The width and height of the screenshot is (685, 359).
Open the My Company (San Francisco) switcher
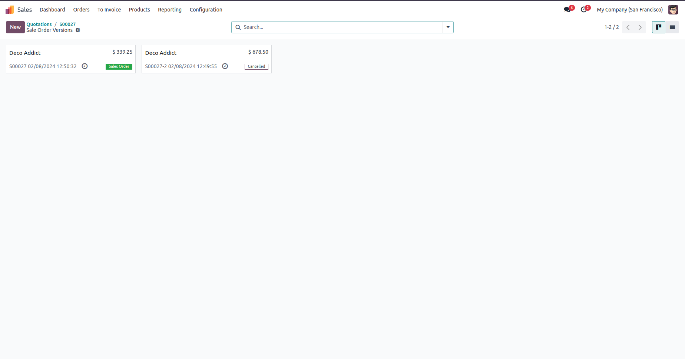tap(629, 10)
